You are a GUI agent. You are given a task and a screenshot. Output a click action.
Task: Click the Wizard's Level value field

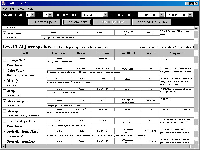click(28, 15)
